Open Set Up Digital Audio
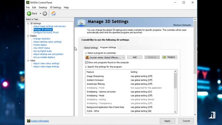222x125 pixels. click(x=42, y=51)
